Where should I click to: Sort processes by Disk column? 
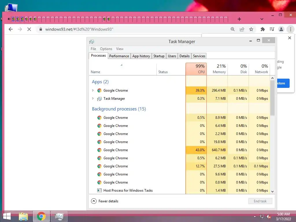238,69
